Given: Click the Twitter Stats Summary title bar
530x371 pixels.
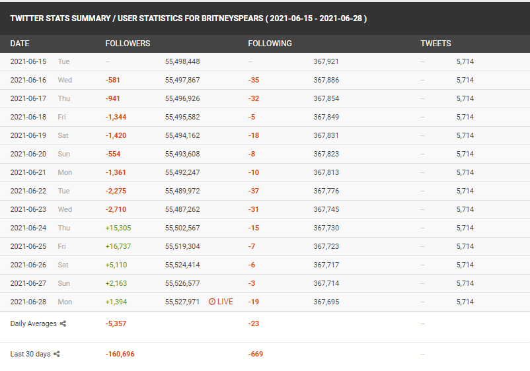Looking at the screenshot, I should coord(265,18).
